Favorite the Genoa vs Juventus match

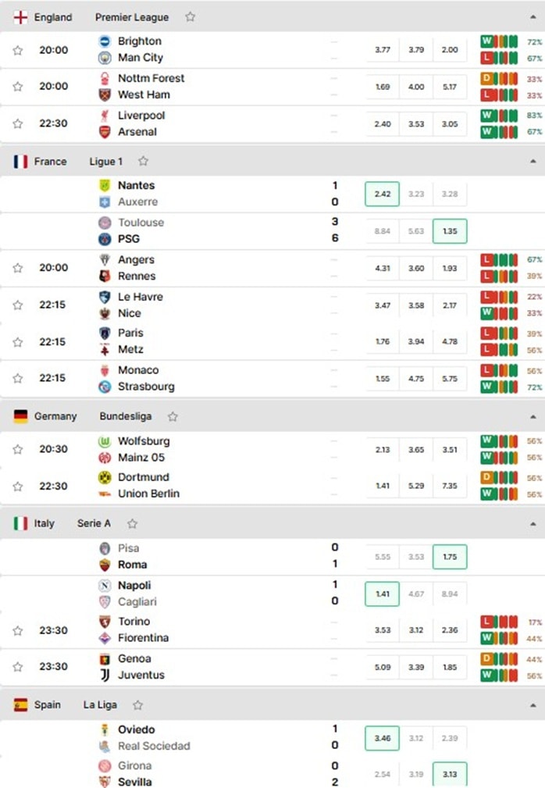click(18, 667)
